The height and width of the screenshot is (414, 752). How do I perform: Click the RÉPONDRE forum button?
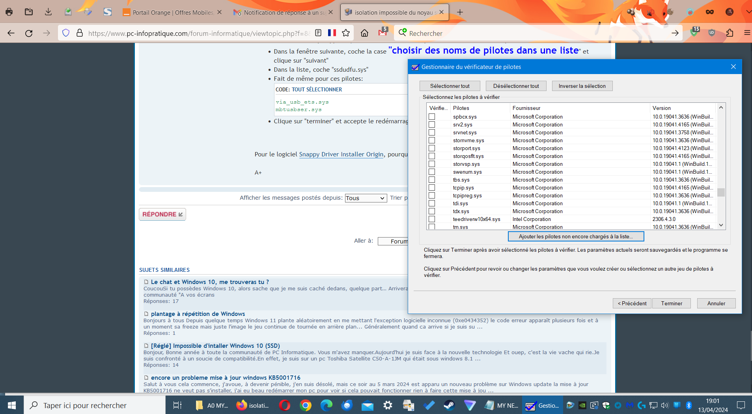click(162, 214)
